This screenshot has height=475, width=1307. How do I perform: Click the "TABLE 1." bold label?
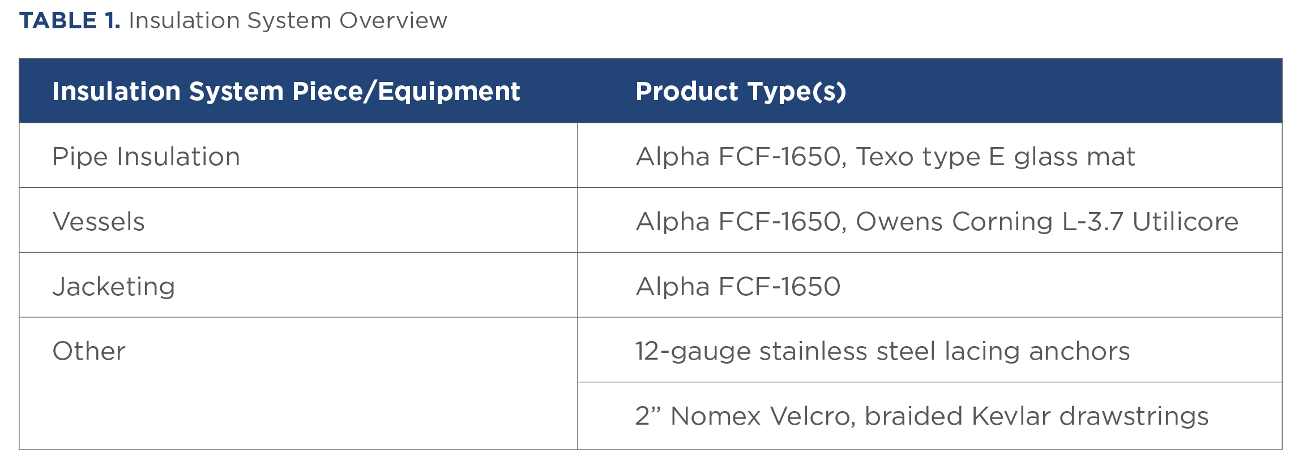click(x=69, y=21)
